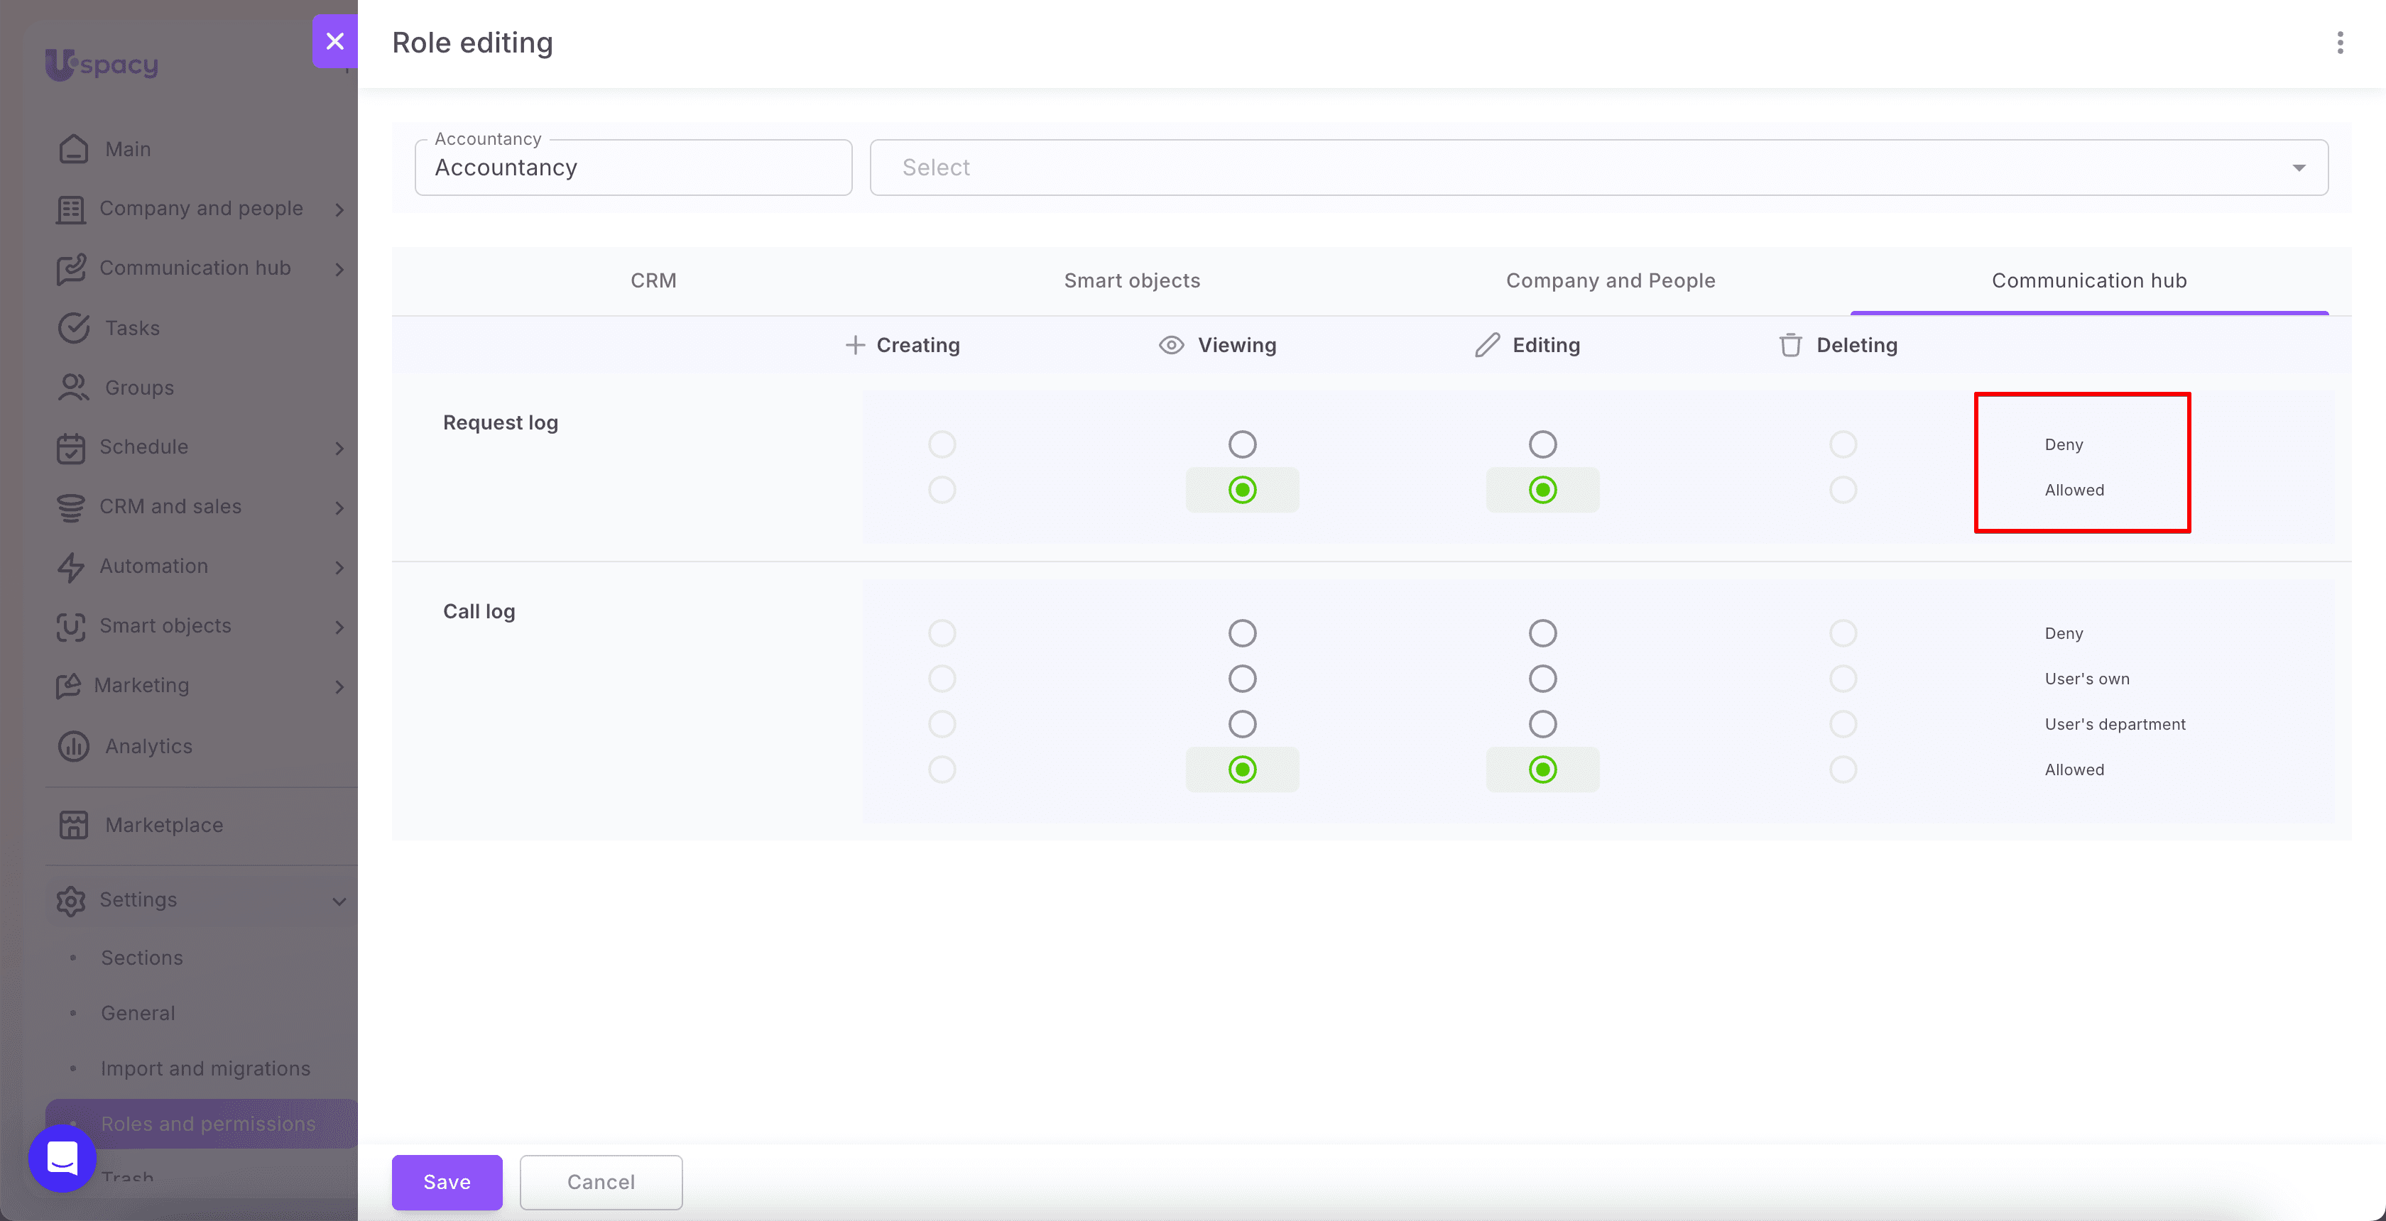Click the Analytics chart icon
This screenshot has width=2386, height=1221.
pyautogui.click(x=73, y=746)
